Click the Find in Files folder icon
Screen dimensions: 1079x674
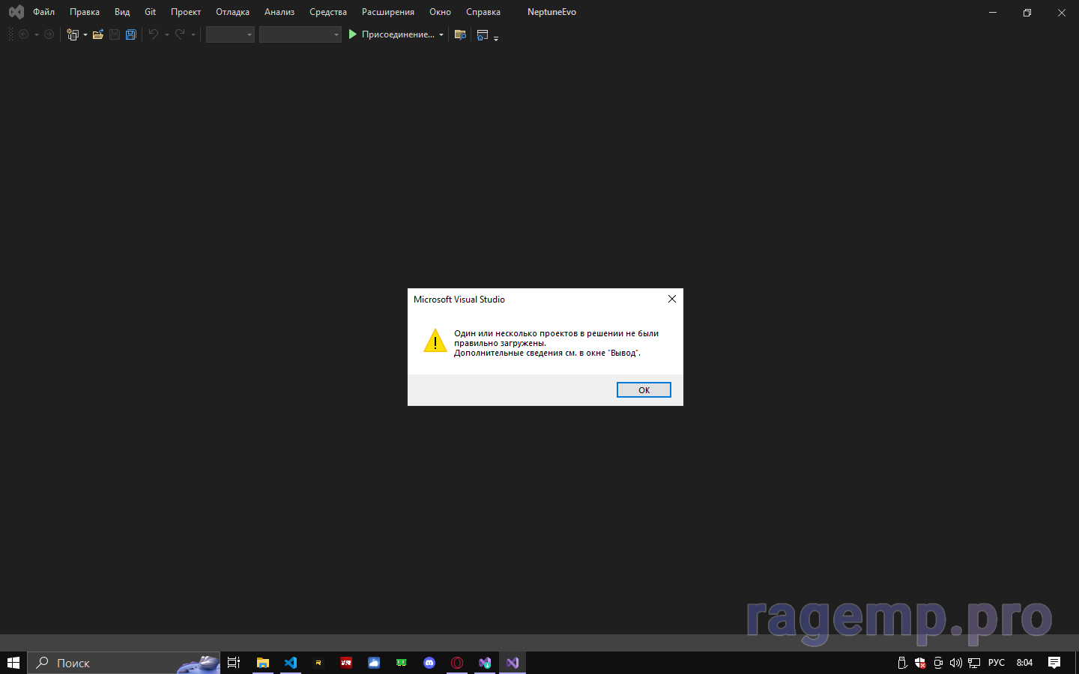click(x=460, y=34)
